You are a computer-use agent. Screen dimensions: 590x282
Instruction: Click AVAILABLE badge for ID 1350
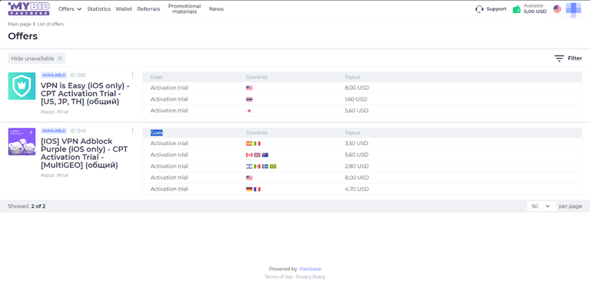point(54,75)
